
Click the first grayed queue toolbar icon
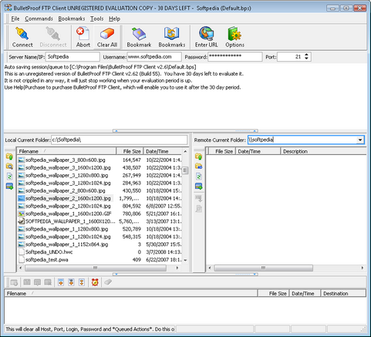pos(14,282)
